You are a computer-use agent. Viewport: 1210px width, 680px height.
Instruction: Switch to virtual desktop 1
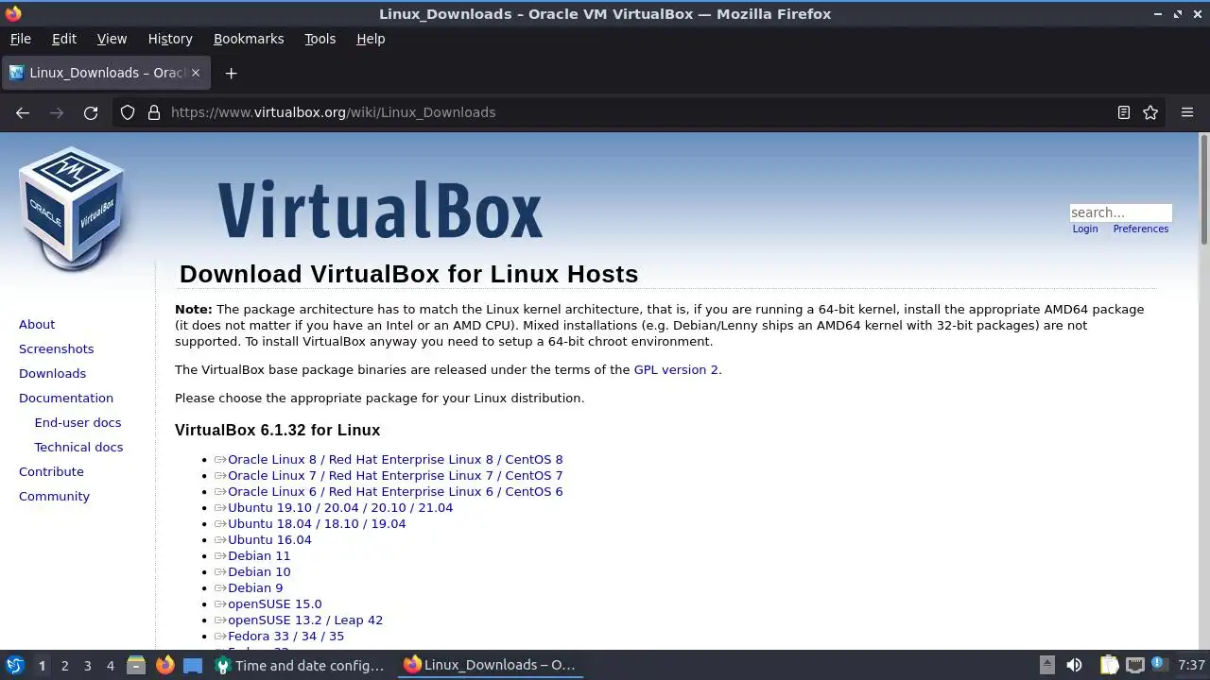42,666
